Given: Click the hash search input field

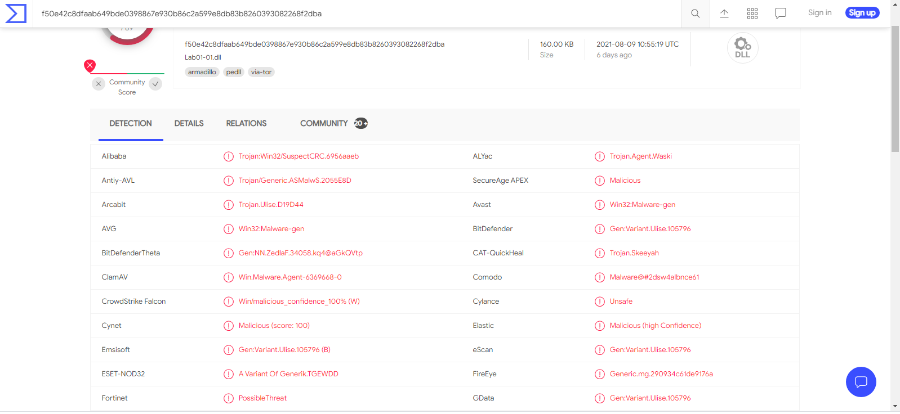Looking at the screenshot, I should (357, 13).
